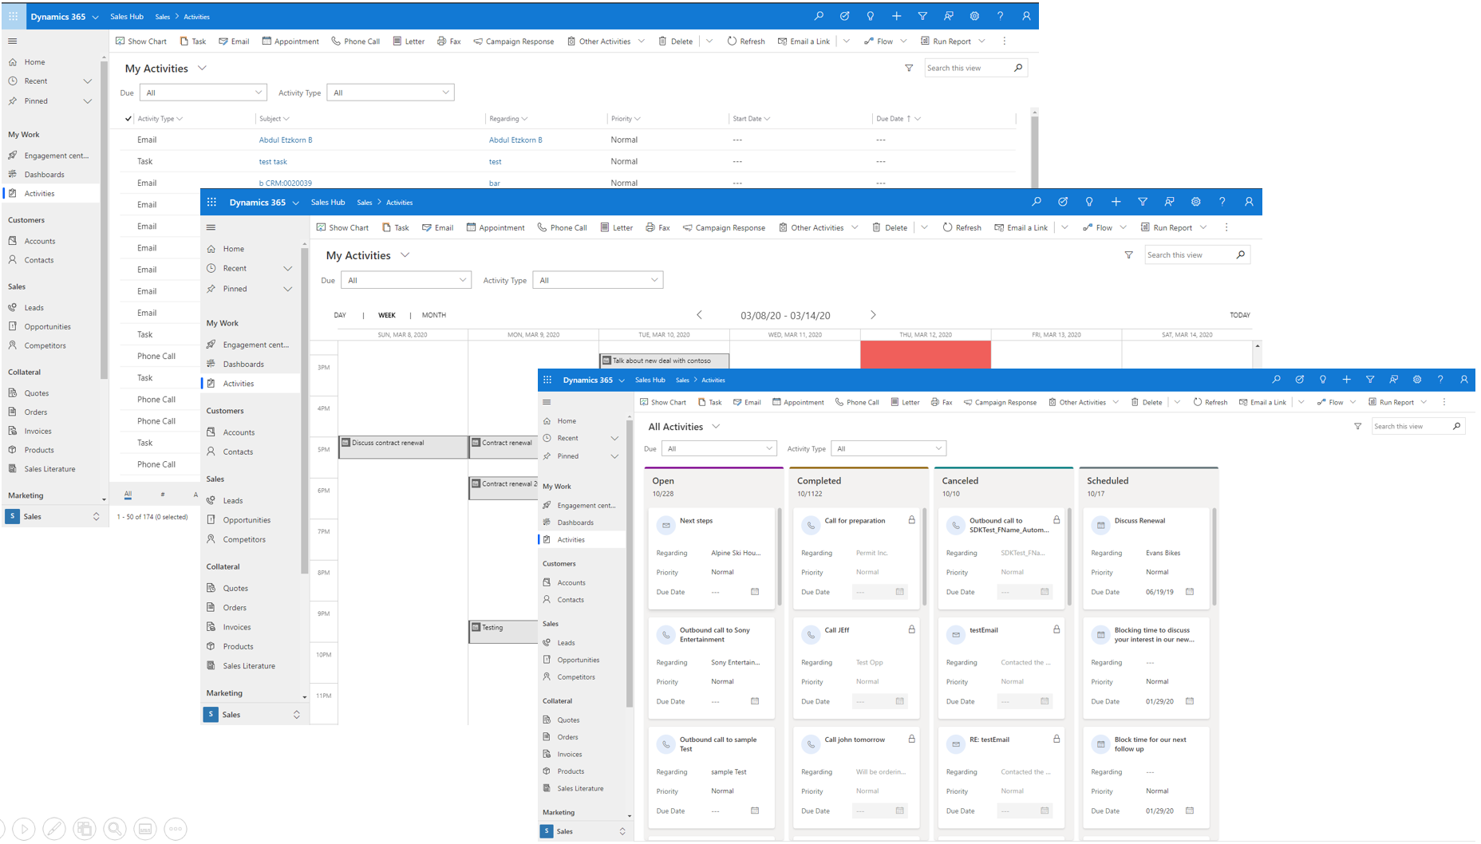1481x844 pixels.
Task: Open Dashboards in top window sidebar
Action: (x=44, y=175)
